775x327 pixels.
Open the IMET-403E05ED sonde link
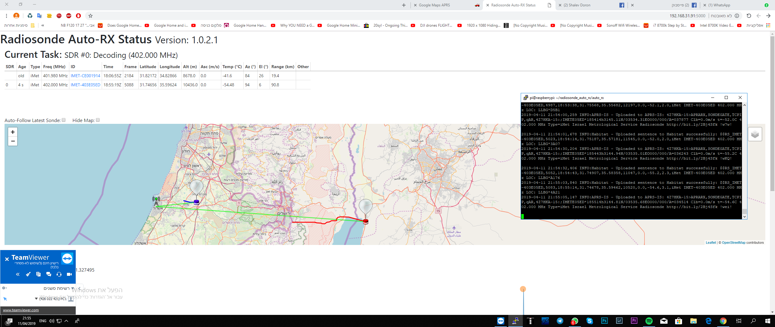85,85
